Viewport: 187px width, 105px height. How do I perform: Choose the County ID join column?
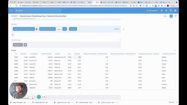[73, 29]
